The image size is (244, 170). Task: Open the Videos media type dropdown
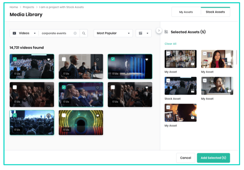click(x=24, y=33)
